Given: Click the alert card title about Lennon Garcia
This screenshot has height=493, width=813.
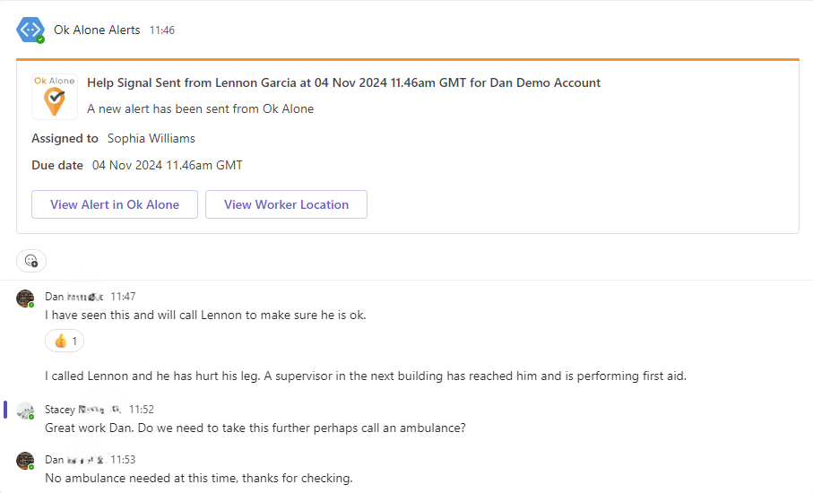Looking at the screenshot, I should (x=344, y=83).
